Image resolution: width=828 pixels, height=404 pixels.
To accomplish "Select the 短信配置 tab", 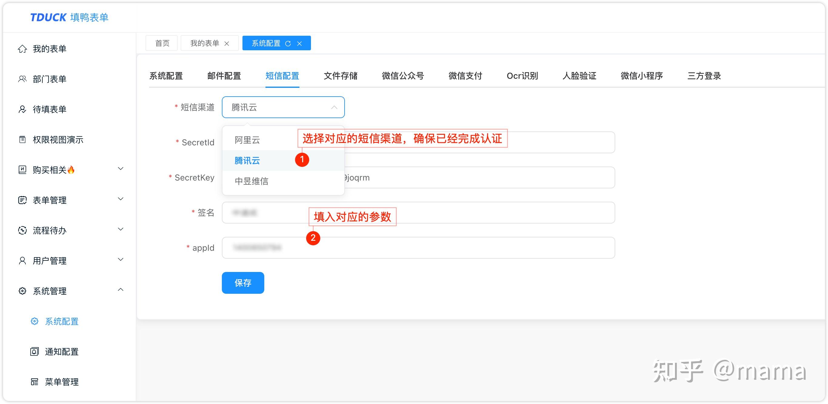I will (282, 76).
